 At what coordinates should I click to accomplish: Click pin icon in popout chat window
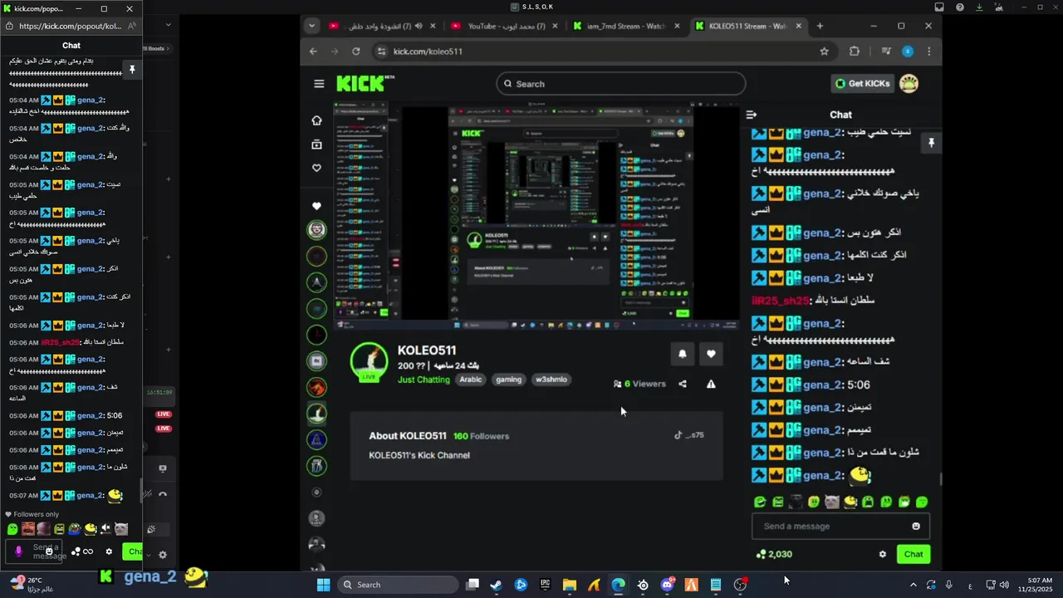click(131, 70)
